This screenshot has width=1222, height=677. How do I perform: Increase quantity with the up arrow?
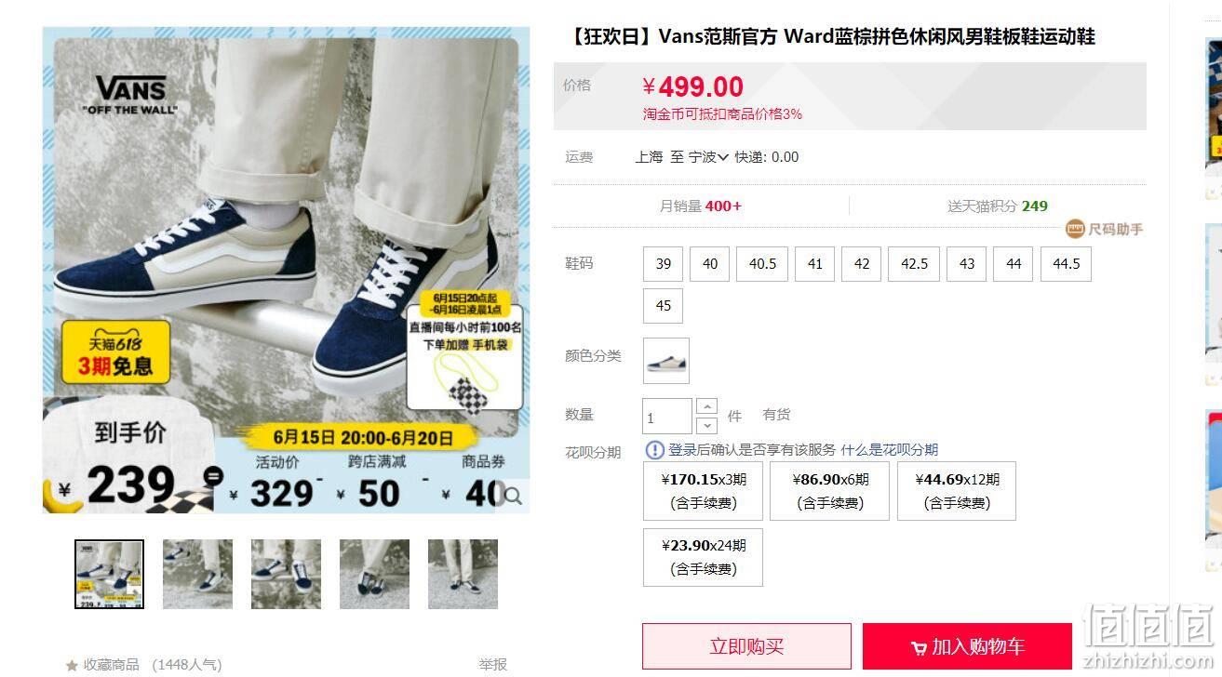click(706, 406)
